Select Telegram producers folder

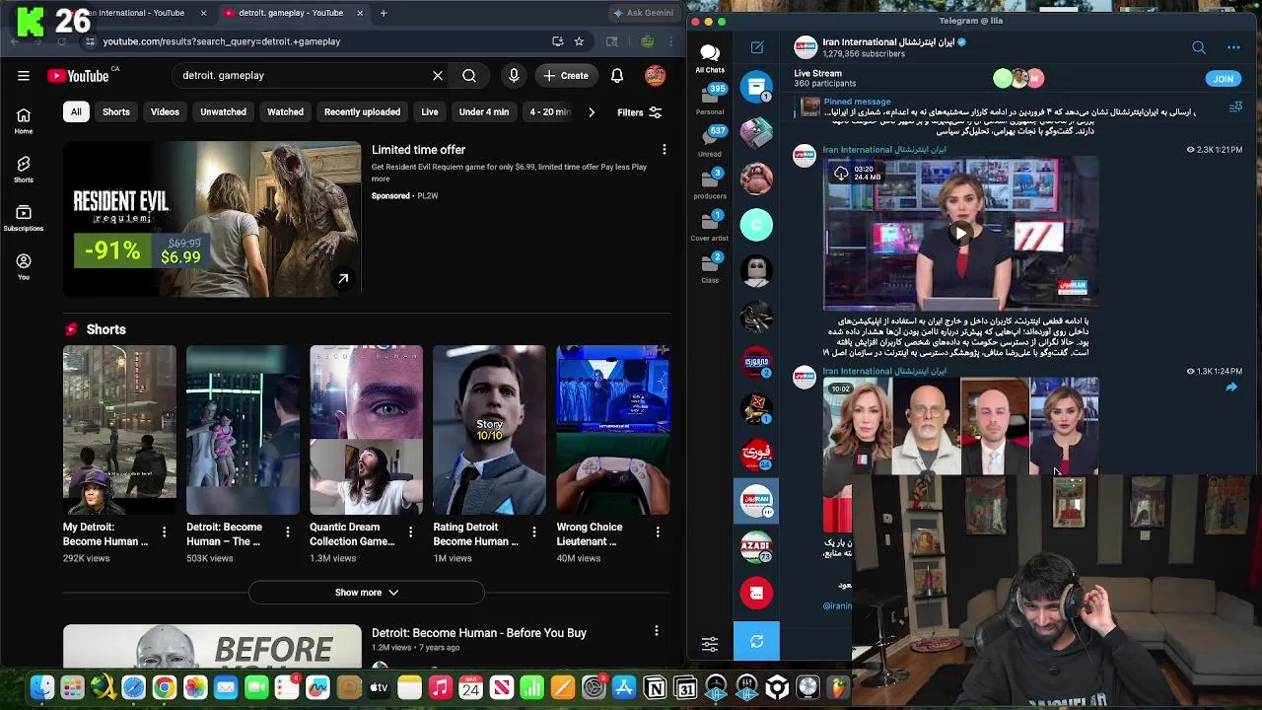point(710,183)
